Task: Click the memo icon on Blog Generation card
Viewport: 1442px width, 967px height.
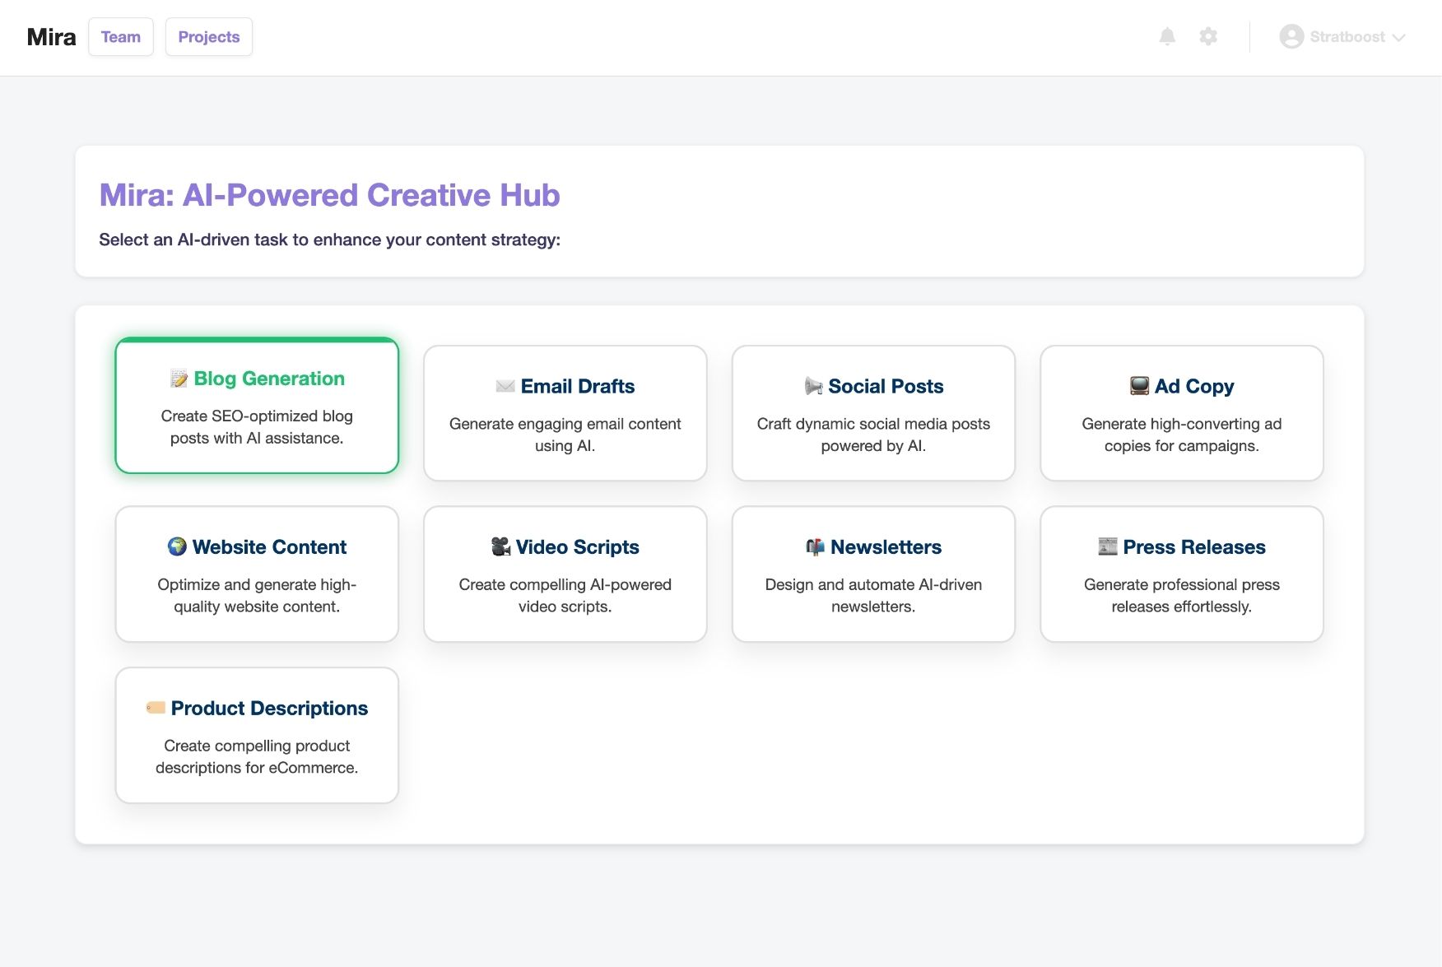Action: [177, 379]
